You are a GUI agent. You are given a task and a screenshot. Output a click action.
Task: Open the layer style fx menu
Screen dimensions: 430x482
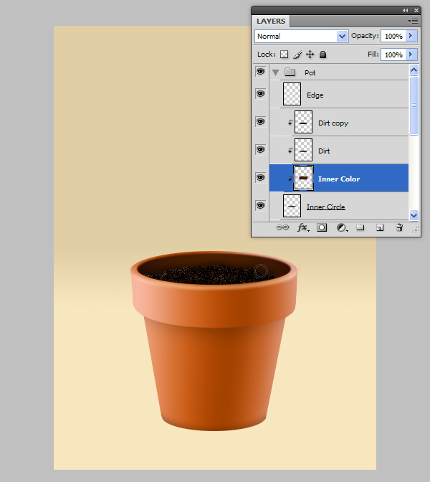[302, 227]
